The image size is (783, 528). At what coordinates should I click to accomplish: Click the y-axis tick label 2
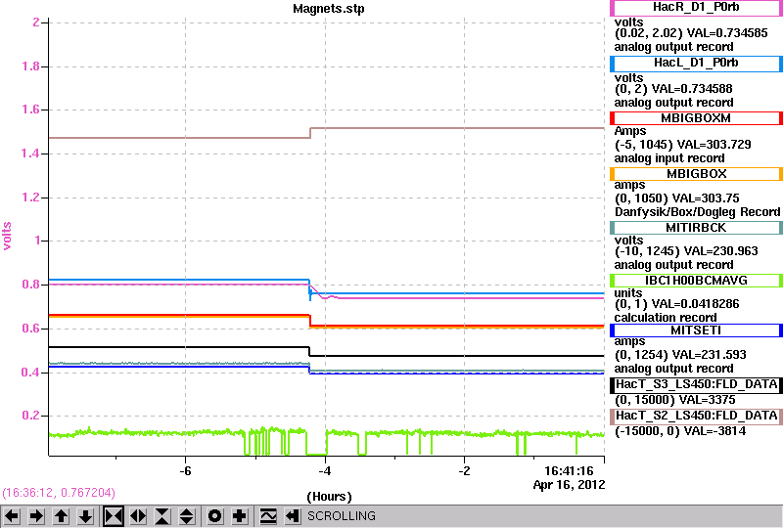click(36, 22)
